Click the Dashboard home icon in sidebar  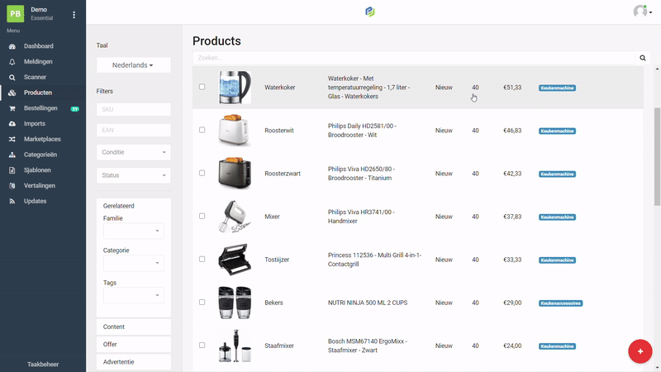(12, 46)
